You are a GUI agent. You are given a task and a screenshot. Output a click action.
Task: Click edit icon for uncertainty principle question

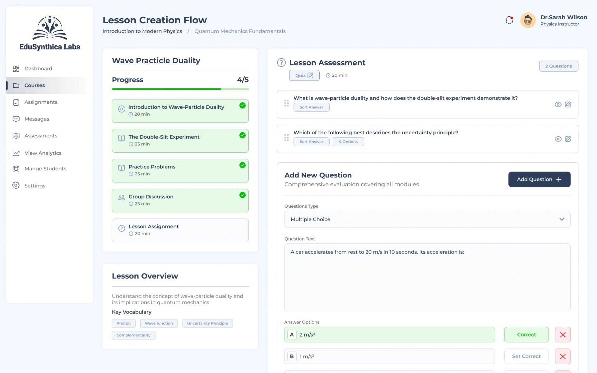[568, 139]
